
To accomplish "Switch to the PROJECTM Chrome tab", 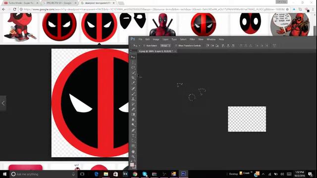I will coord(59,3).
